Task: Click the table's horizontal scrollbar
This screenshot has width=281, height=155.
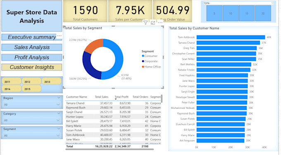Action: pos(110,149)
